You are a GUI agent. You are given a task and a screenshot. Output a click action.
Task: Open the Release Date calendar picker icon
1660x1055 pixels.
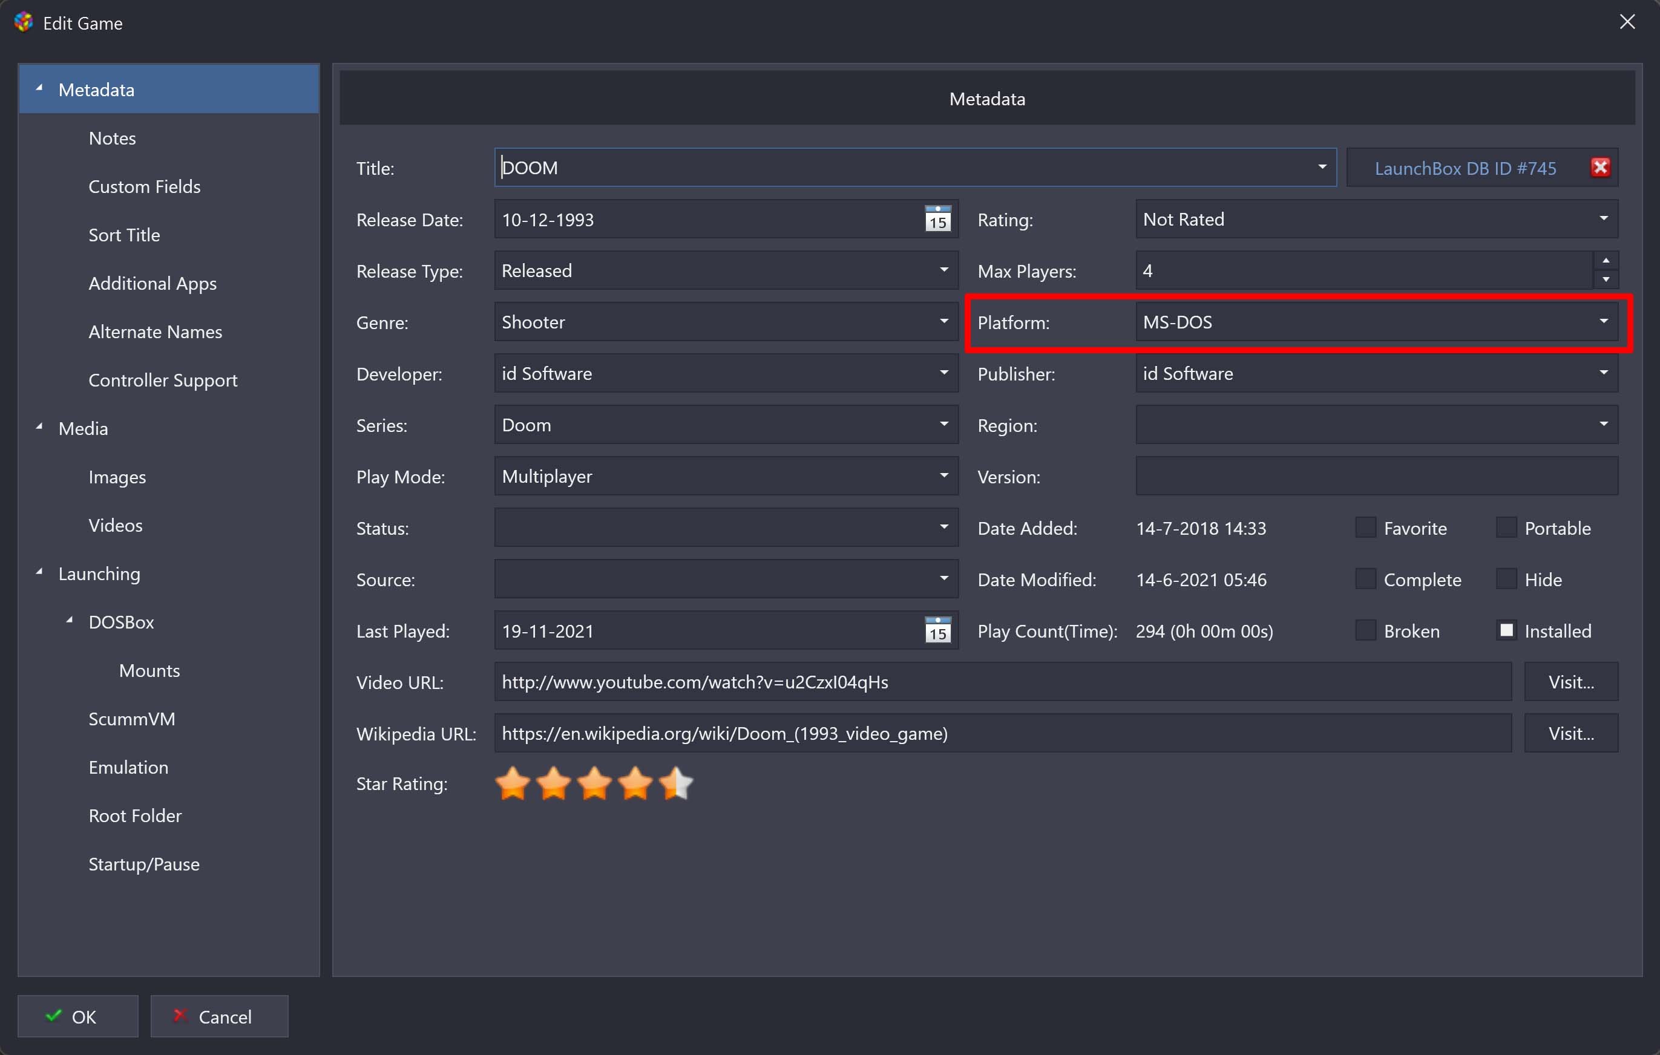(x=937, y=219)
